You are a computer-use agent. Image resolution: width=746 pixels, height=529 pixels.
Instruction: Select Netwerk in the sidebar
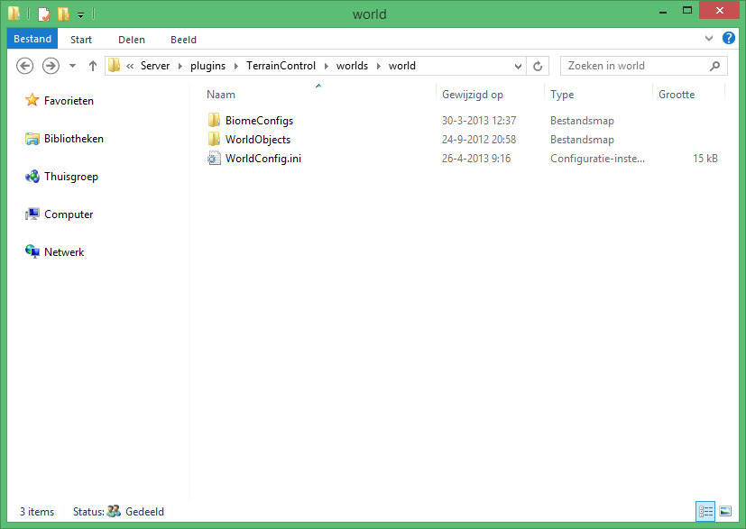[x=63, y=251]
